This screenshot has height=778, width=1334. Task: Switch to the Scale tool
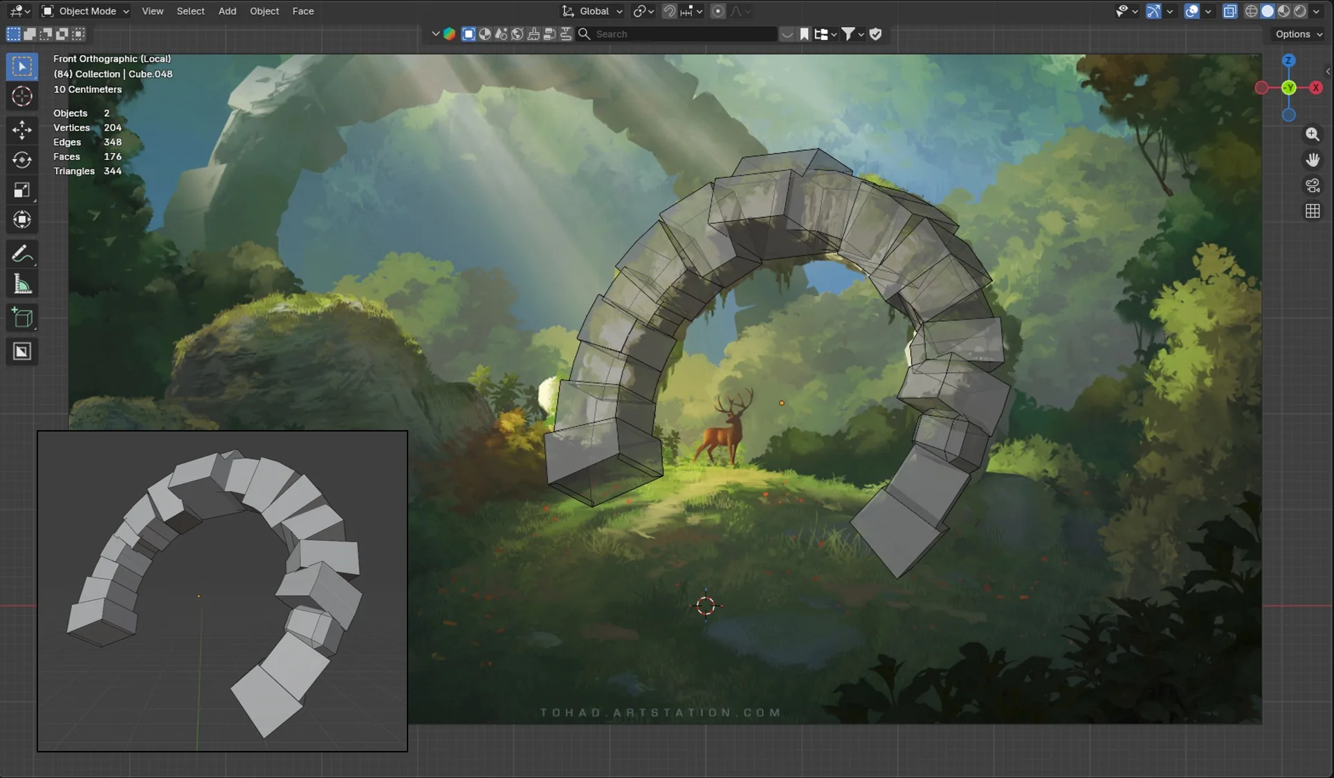tap(22, 190)
